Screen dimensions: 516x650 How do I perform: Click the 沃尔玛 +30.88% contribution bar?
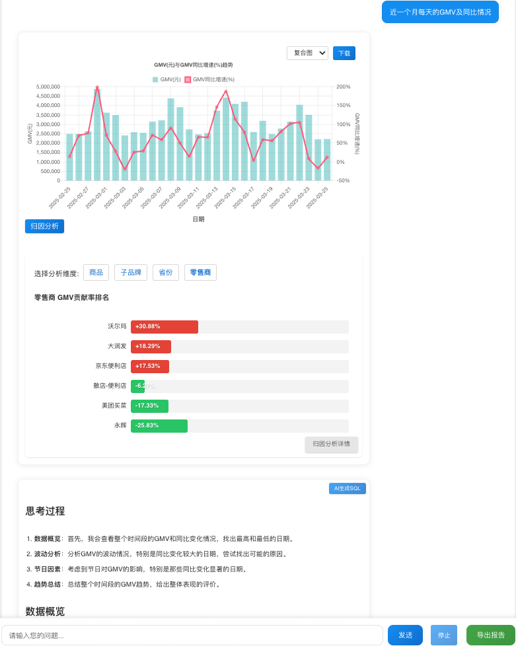click(165, 327)
